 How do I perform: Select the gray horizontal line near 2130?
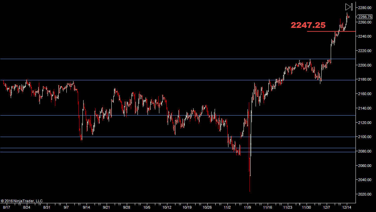click(134, 115)
